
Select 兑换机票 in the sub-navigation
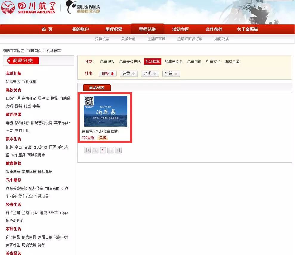102,39
